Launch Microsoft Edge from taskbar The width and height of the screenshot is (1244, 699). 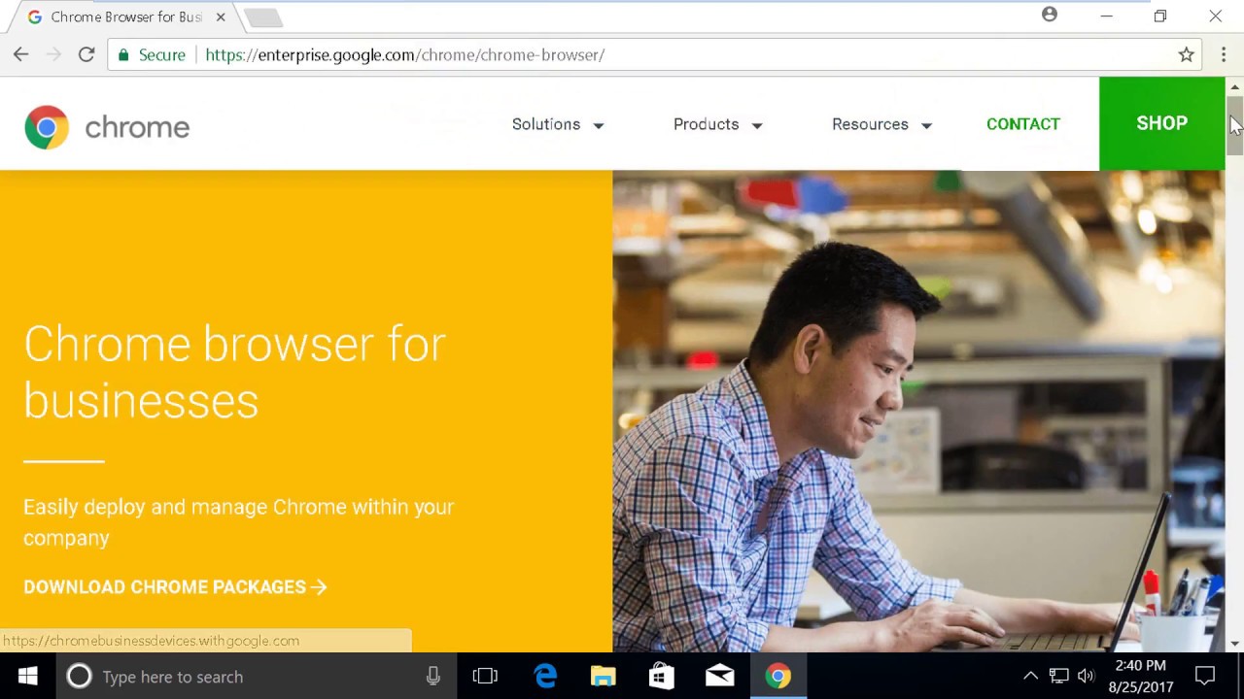[x=545, y=677]
